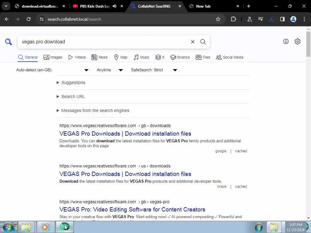Click the SearXNG magnifier logo
The height and width of the screenshot is (233, 311).
pyautogui.click(x=9, y=42)
